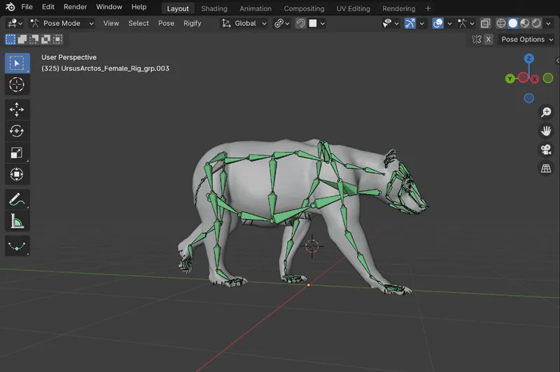The height and width of the screenshot is (372, 560).
Task: Expand the Pose Options dropdown
Action: coord(526,39)
